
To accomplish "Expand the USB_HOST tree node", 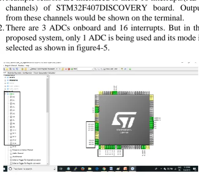I will (x=5, y=89).
